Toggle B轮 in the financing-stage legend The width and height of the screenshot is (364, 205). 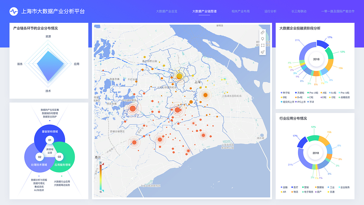[284, 97]
